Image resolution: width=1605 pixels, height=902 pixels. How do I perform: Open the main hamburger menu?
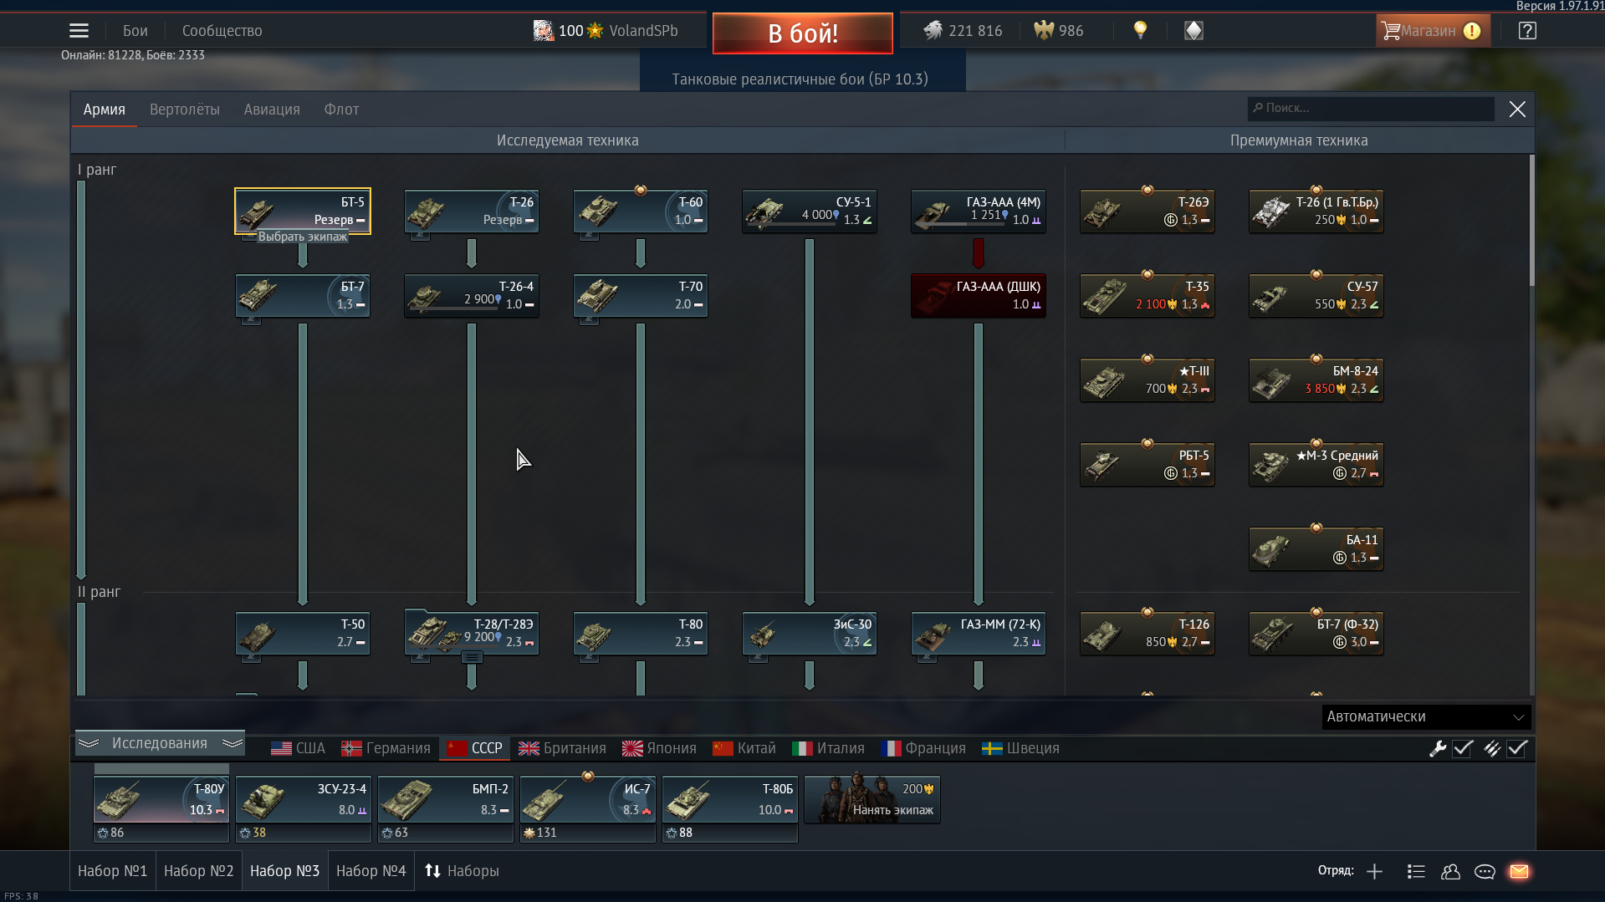tap(79, 31)
